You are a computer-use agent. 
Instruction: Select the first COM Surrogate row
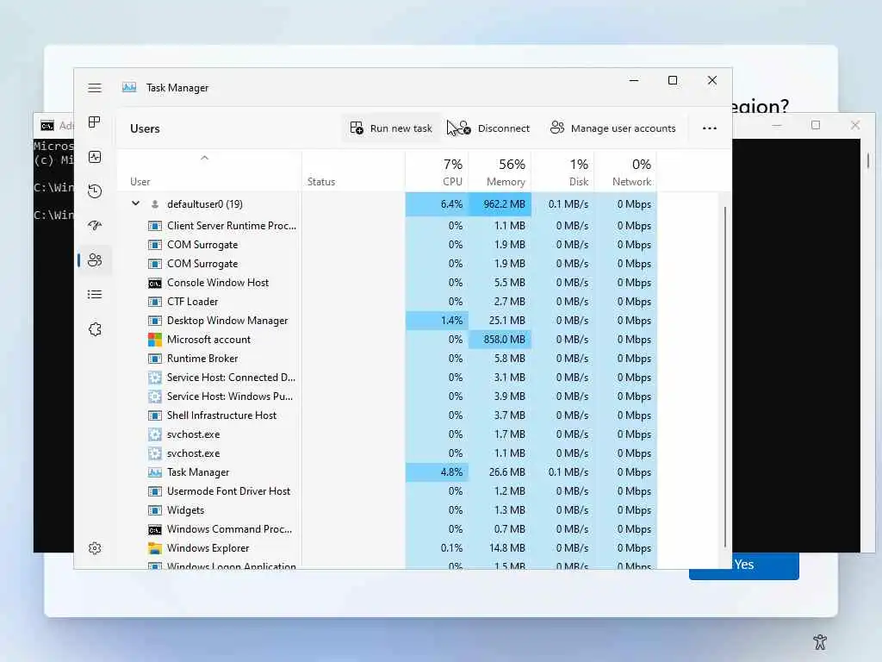[x=387, y=245]
